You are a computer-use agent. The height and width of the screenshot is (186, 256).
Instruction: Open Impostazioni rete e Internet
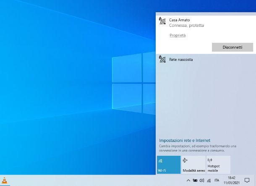point(184,140)
